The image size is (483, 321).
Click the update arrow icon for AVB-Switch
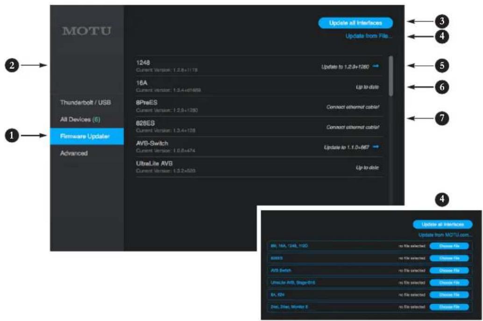(376, 147)
